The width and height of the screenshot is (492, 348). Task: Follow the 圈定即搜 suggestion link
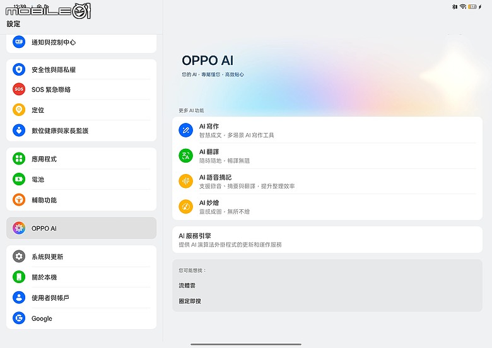tap(190, 301)
